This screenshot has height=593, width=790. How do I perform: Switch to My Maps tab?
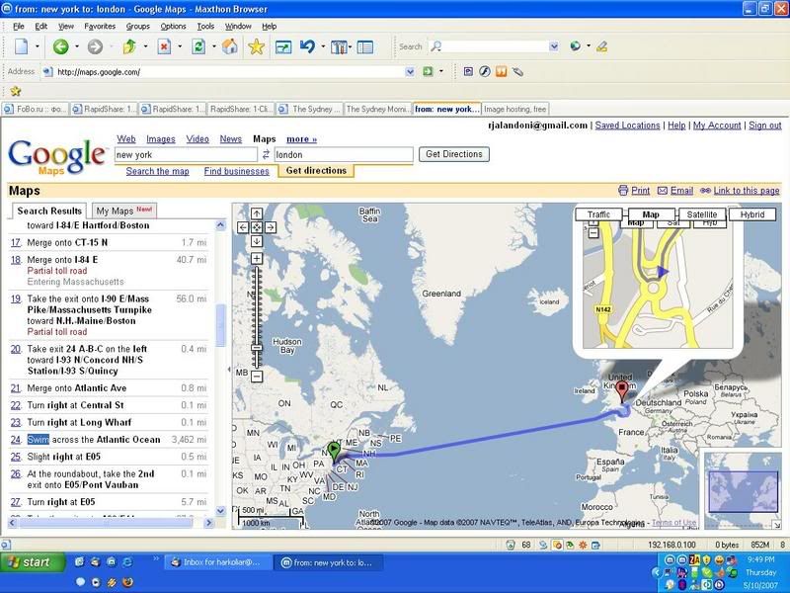[124, 211]
